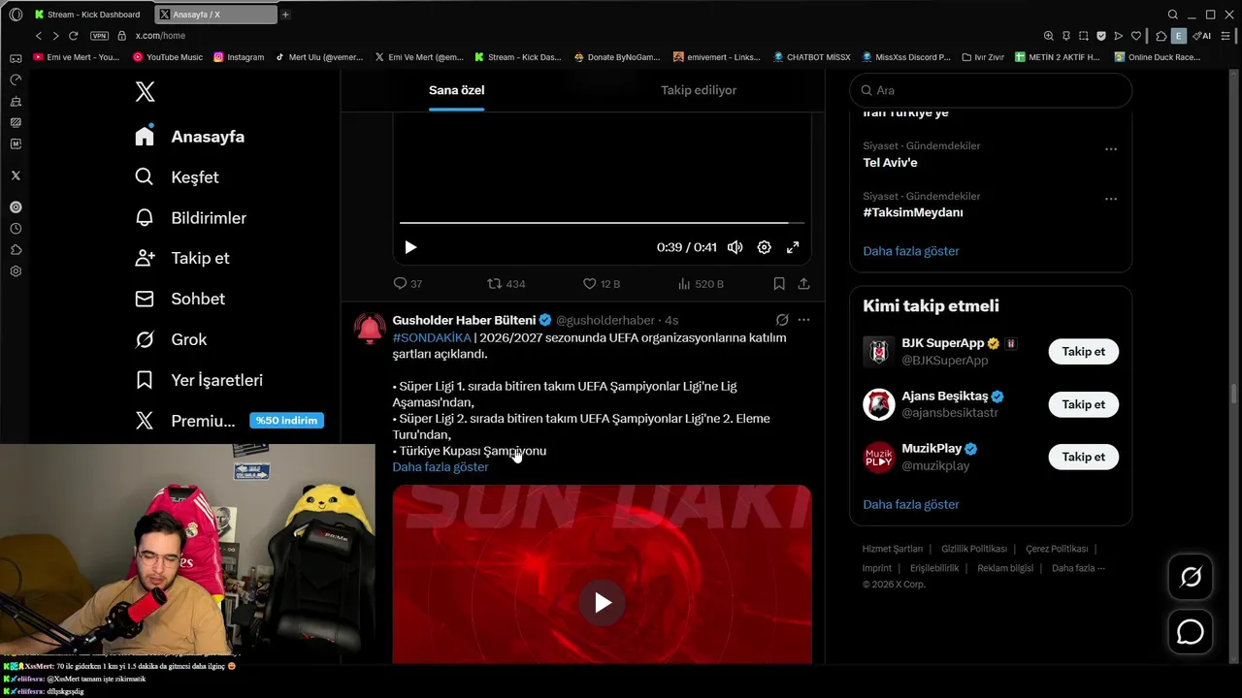Take a snapshot using the capture icon
This screenshot has width=1242, height=698.
(1084, 36)
